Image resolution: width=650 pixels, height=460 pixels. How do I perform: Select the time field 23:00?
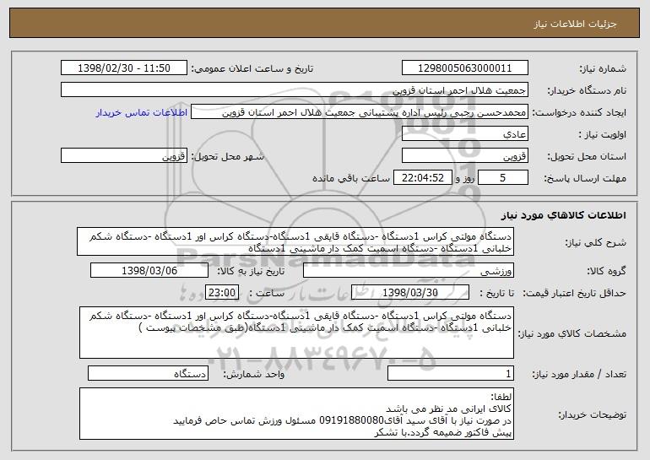click(222, 293)
